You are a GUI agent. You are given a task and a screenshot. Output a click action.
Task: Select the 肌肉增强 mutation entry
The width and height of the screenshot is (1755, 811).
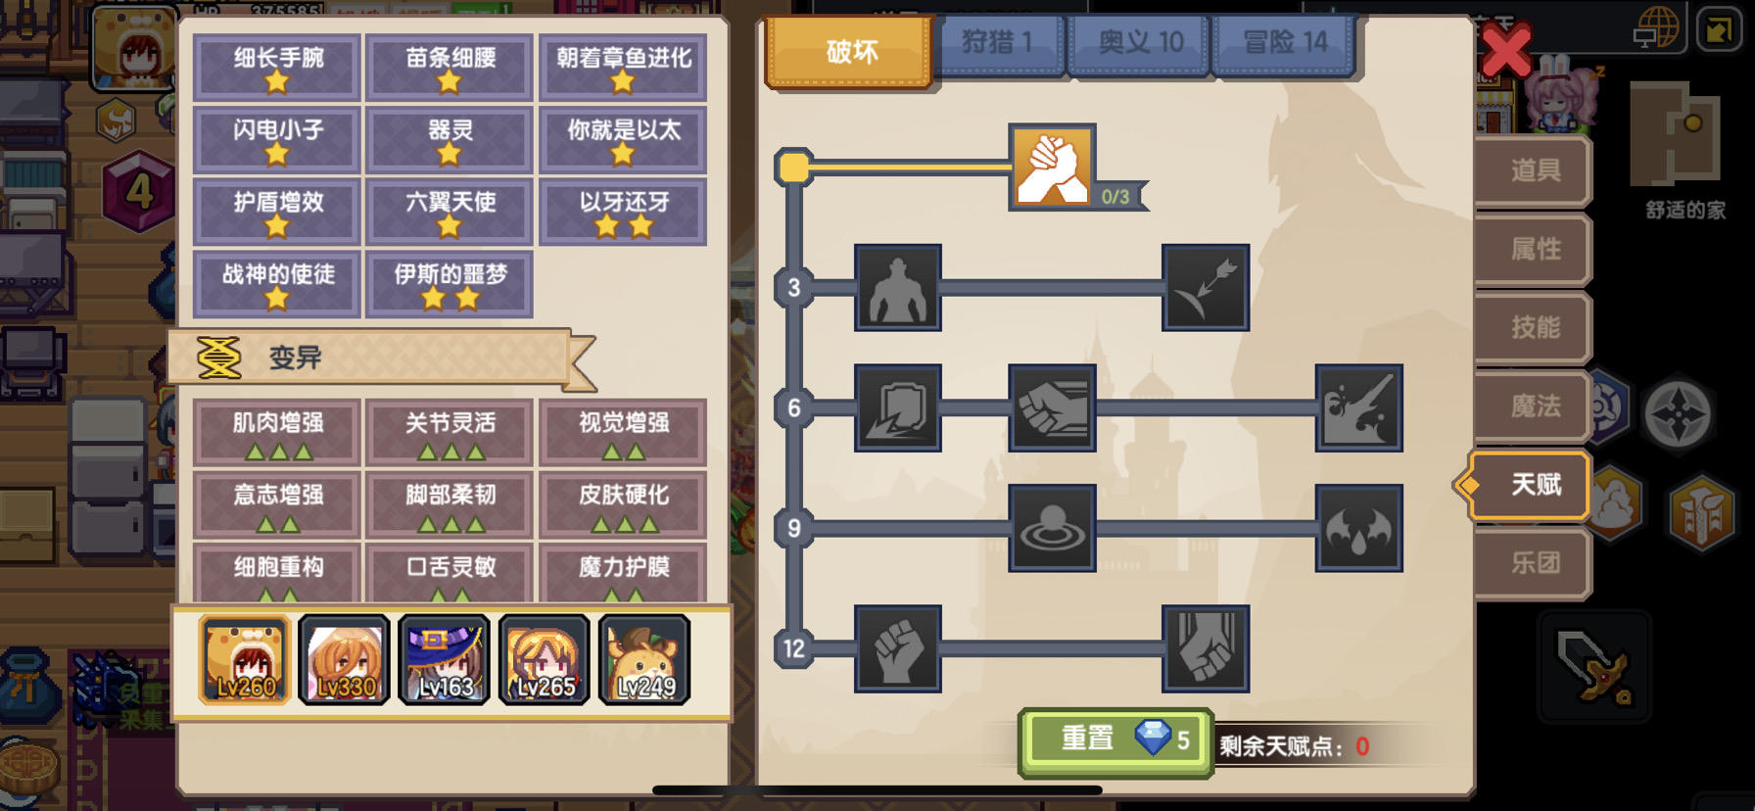pos(278,433)
